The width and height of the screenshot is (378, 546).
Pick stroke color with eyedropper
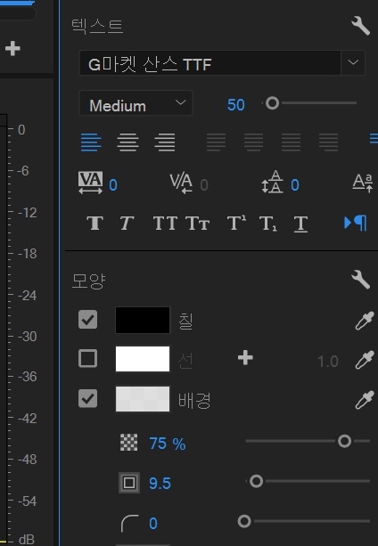[x=365, y=360]
